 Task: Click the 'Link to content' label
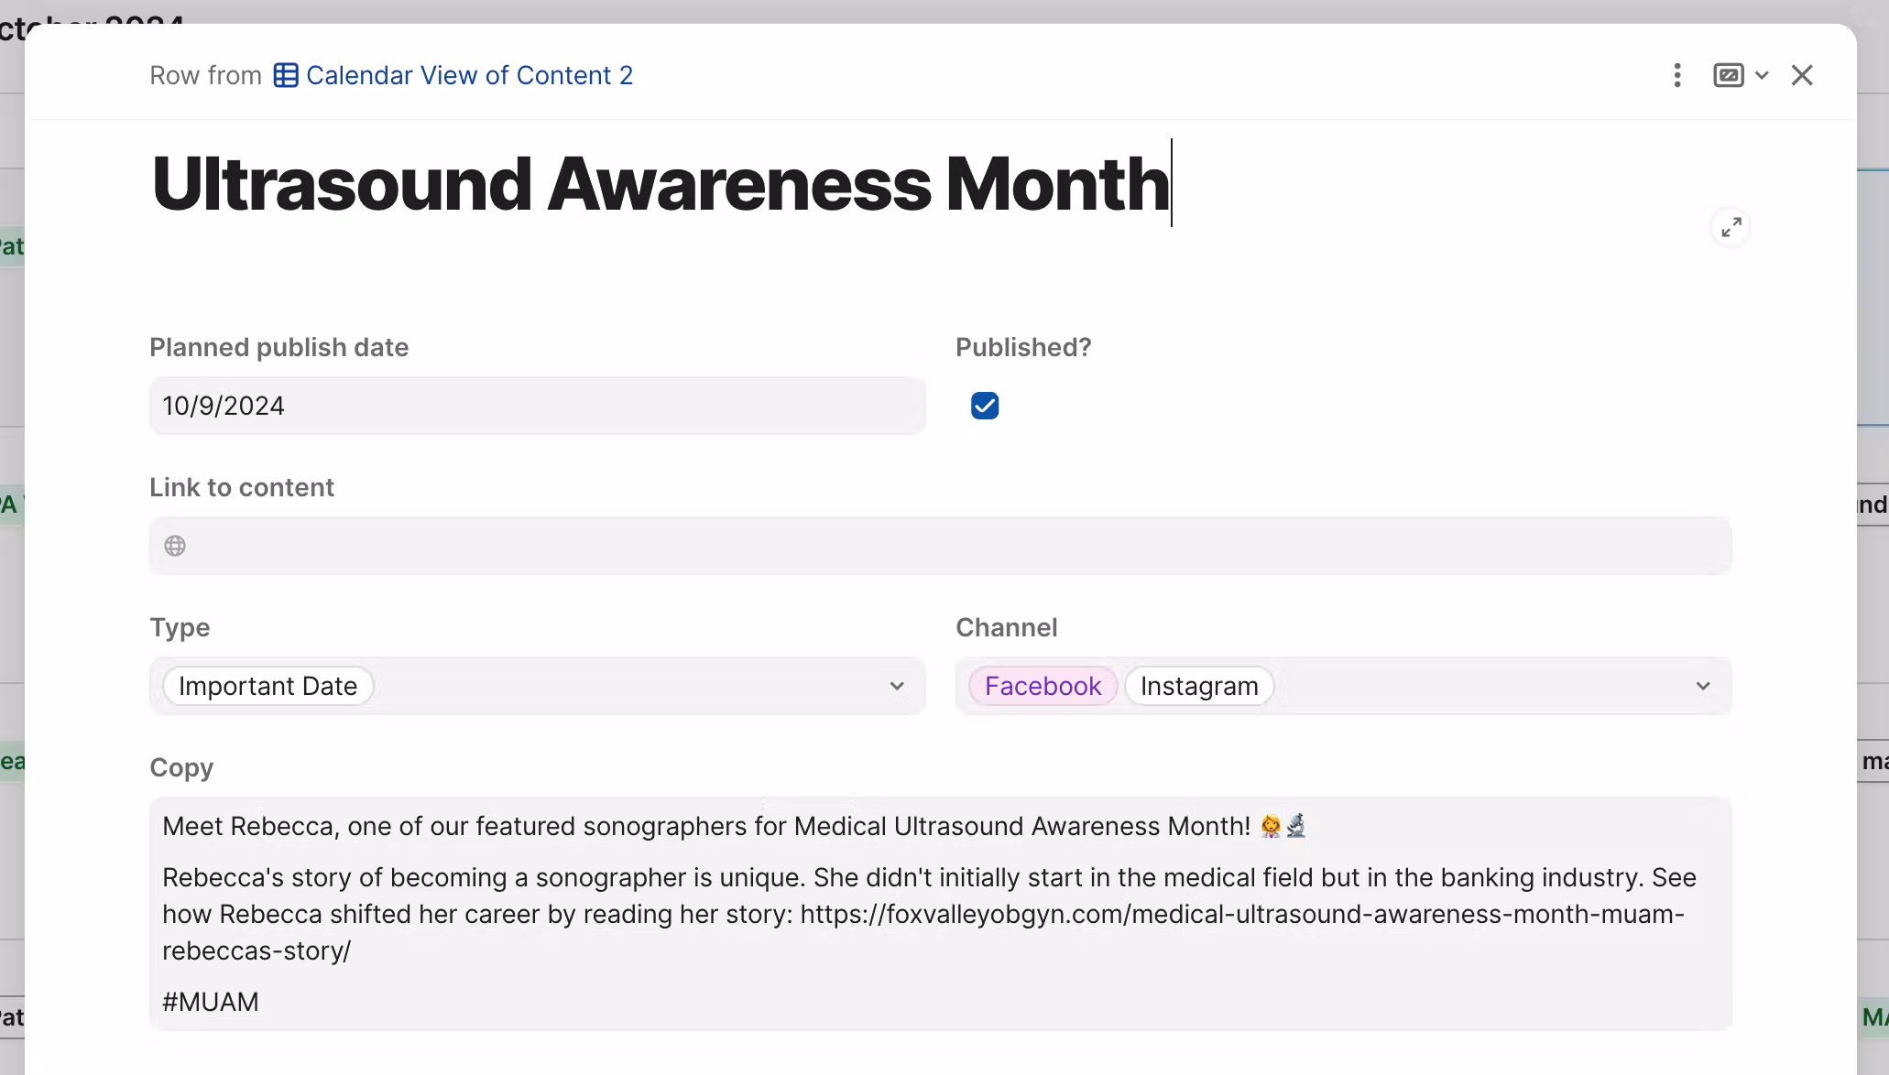242,487
